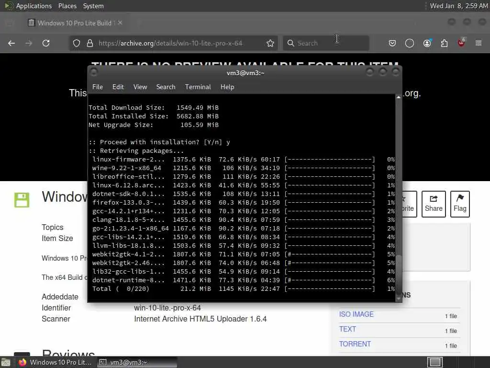
Task: Open the System menu in top panel
Action: tap(93, 6)
